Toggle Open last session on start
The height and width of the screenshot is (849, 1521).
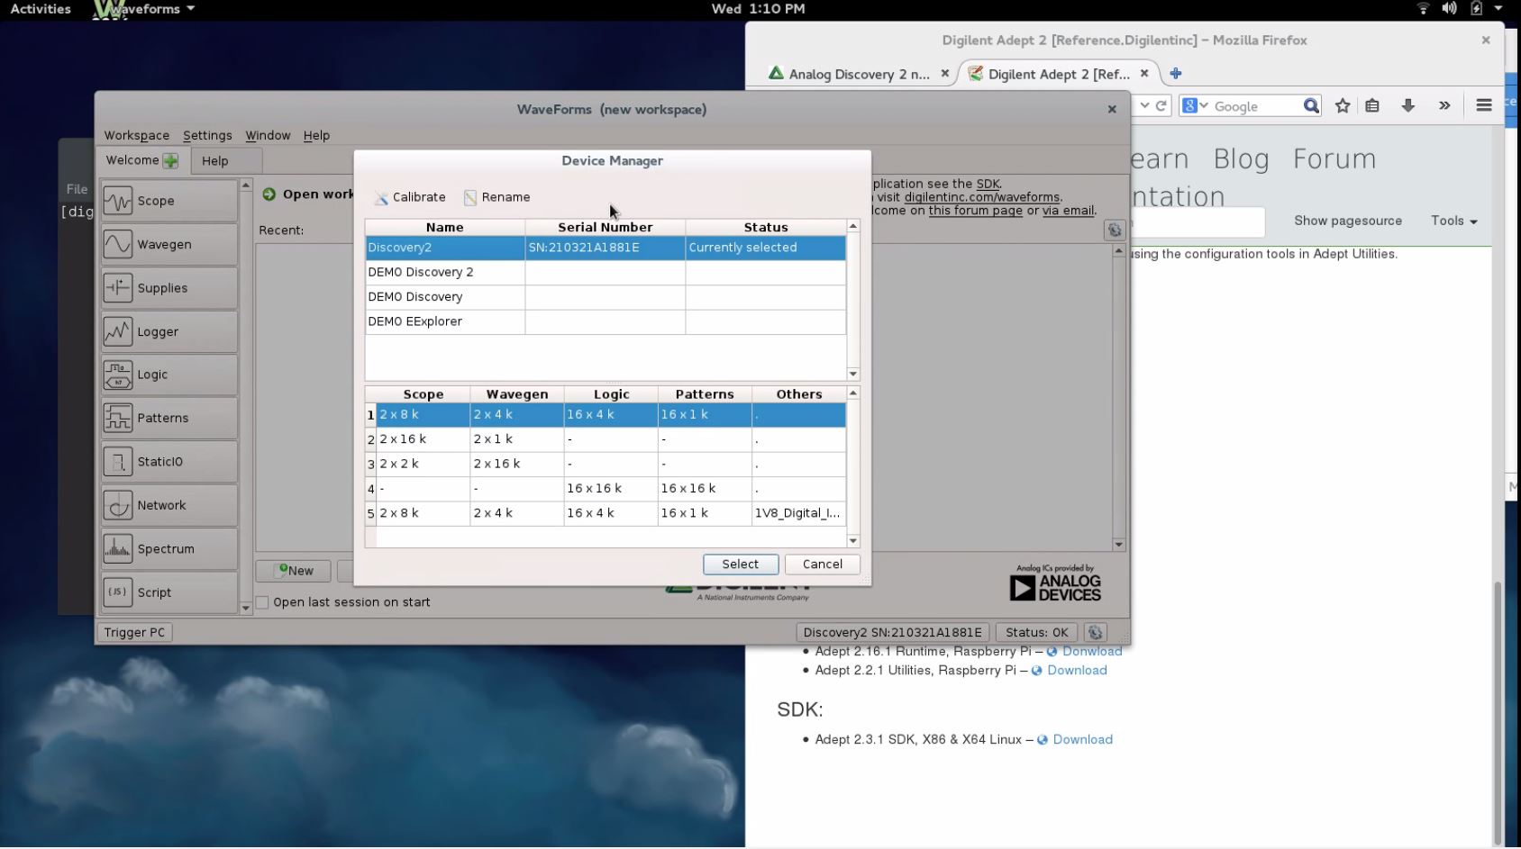[x=262, y=602]
